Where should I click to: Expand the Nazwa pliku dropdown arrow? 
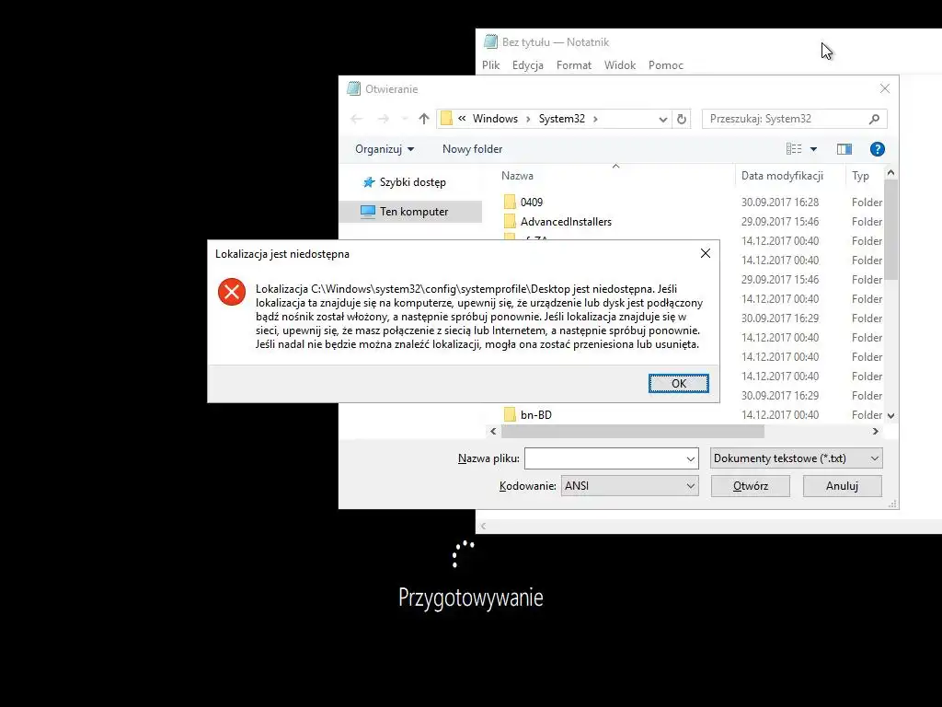(x=690, y=458)
